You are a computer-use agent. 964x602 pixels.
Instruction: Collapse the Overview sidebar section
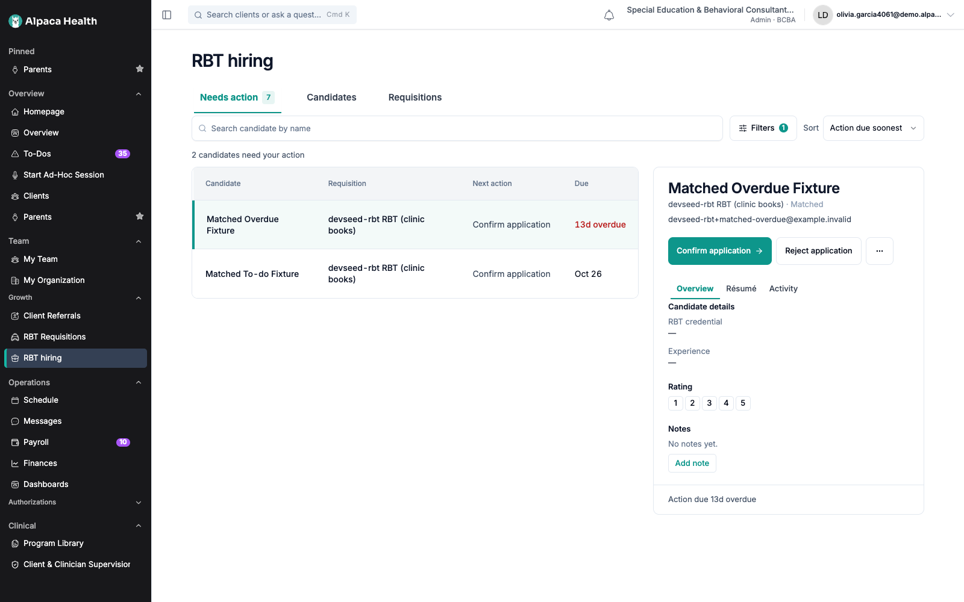click(139, 94)
